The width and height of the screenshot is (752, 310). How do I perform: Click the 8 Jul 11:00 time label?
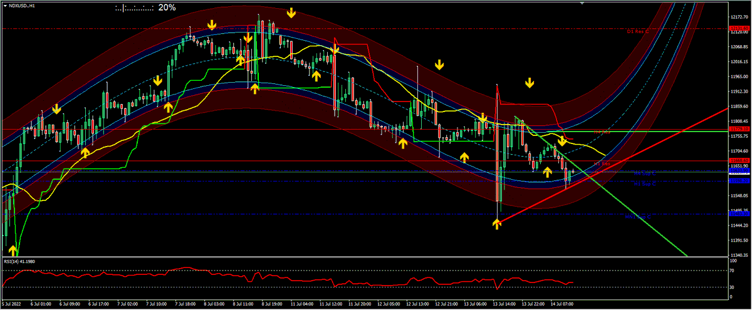[x=244, y=303]
